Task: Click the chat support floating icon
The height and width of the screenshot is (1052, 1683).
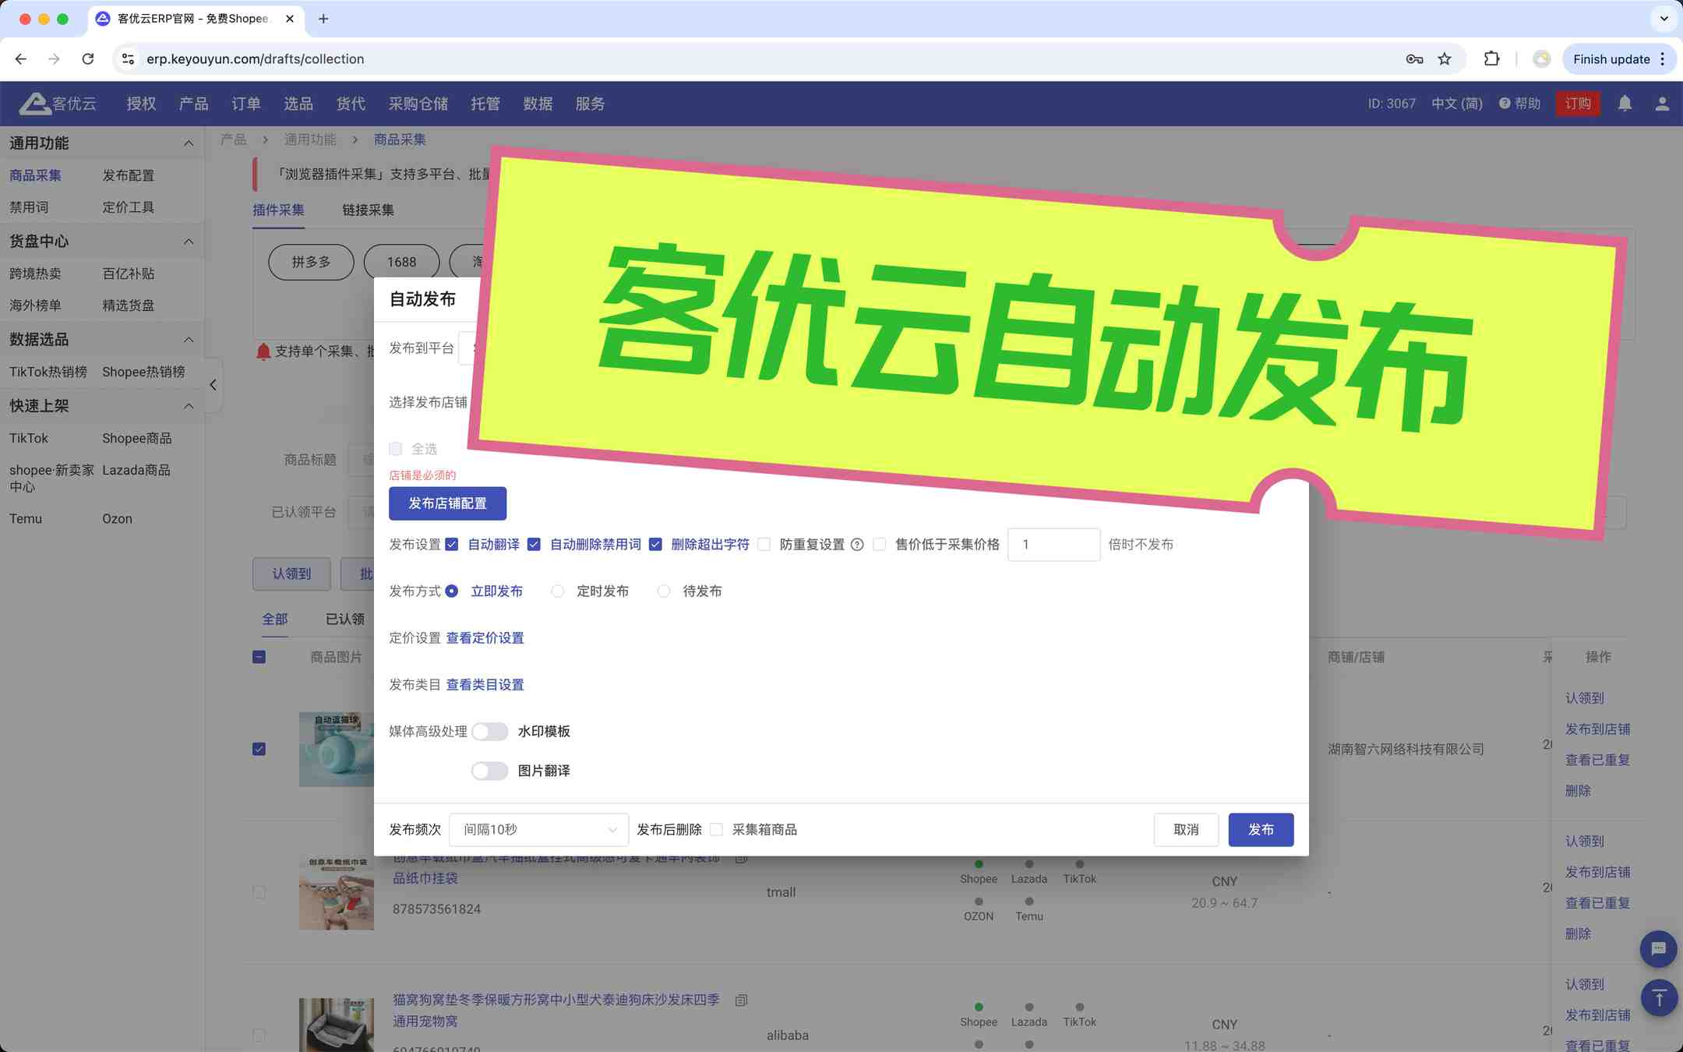Action: (x=1658, y=948)
